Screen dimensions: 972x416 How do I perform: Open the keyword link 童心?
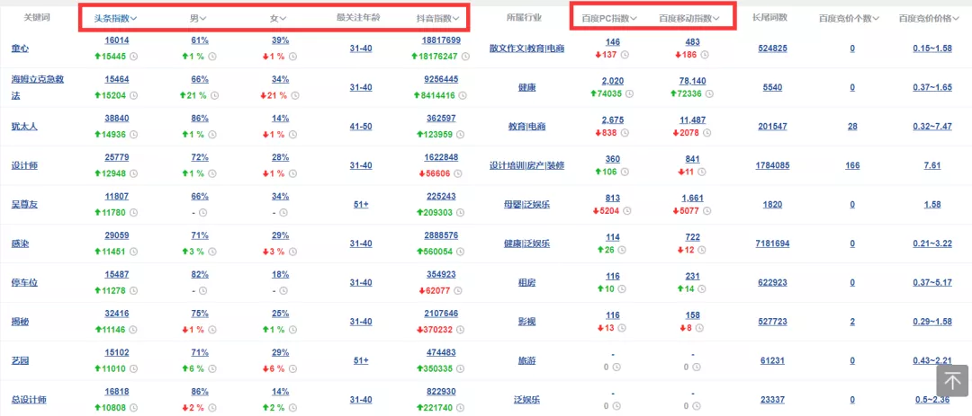coord(21,49)
